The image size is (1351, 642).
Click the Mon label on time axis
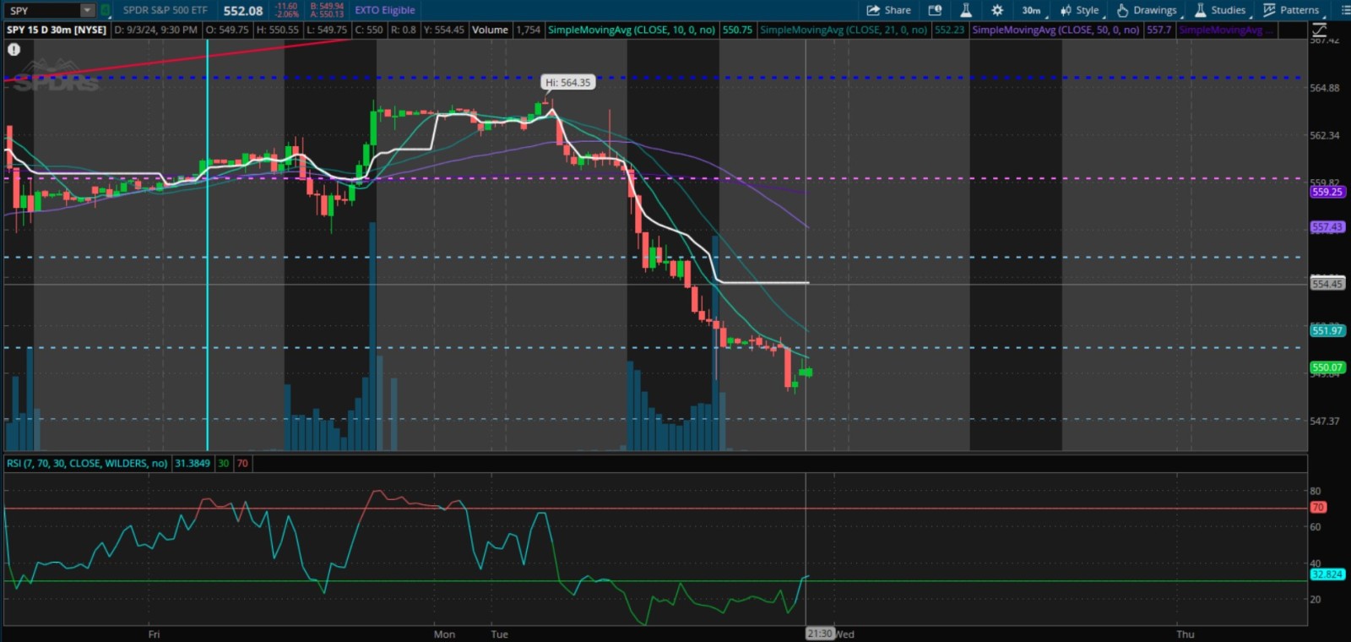click(444, 634)
